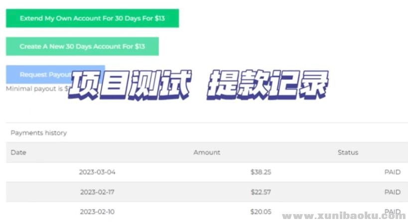The width and height of the screenshot is (408, 222).
Task: Select the 2023-02-17 date cell
Action: pos(97,192)
